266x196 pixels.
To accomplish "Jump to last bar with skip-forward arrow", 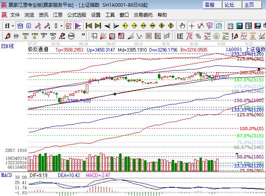I will coord(98,26).
